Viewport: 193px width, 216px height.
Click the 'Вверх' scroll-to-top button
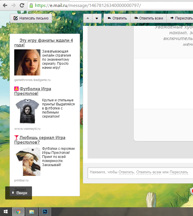pyautogui.click(x=19, y=193)
